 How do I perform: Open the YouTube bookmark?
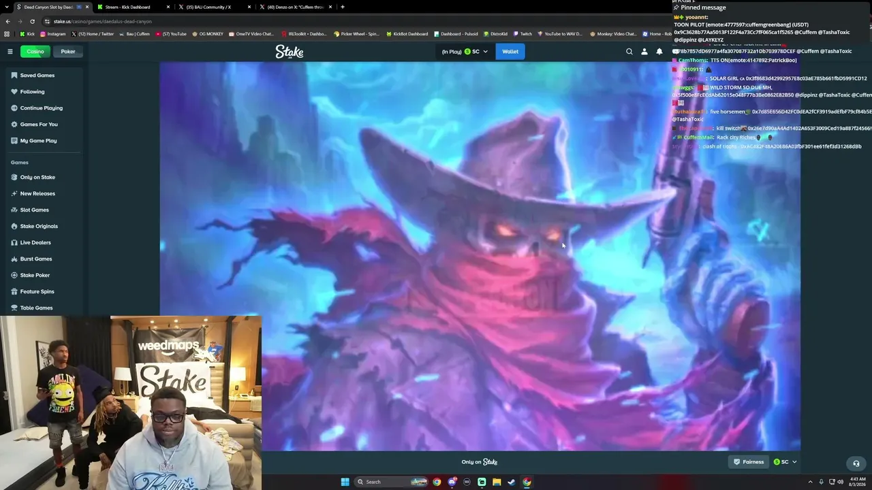coord(171,34)
